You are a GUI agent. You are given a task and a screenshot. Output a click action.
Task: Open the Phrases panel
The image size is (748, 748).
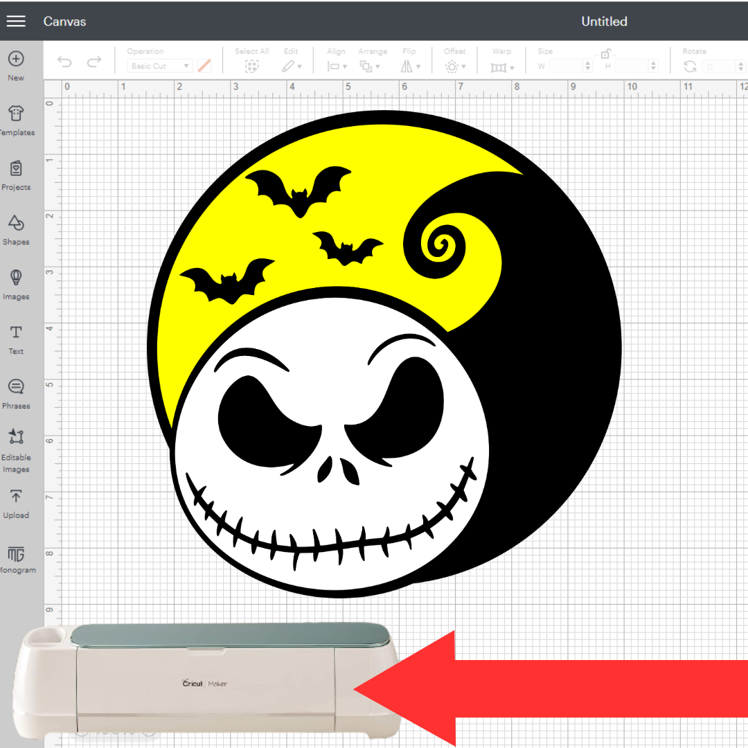[x=16, y=394]
